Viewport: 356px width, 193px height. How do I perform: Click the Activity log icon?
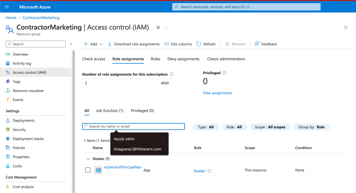click(8, 63)
